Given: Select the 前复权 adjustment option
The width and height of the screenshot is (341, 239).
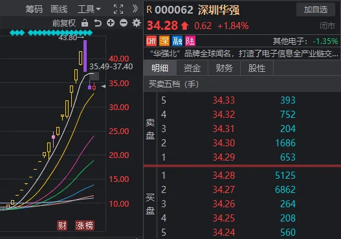Looking at the screenshot, I should click(x=64, y=23).
